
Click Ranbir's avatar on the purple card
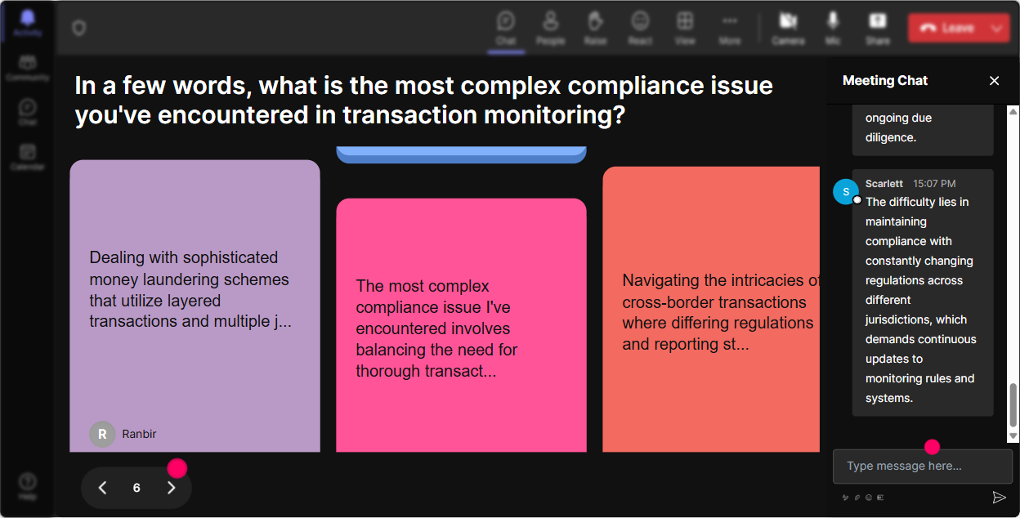(102, 434)
